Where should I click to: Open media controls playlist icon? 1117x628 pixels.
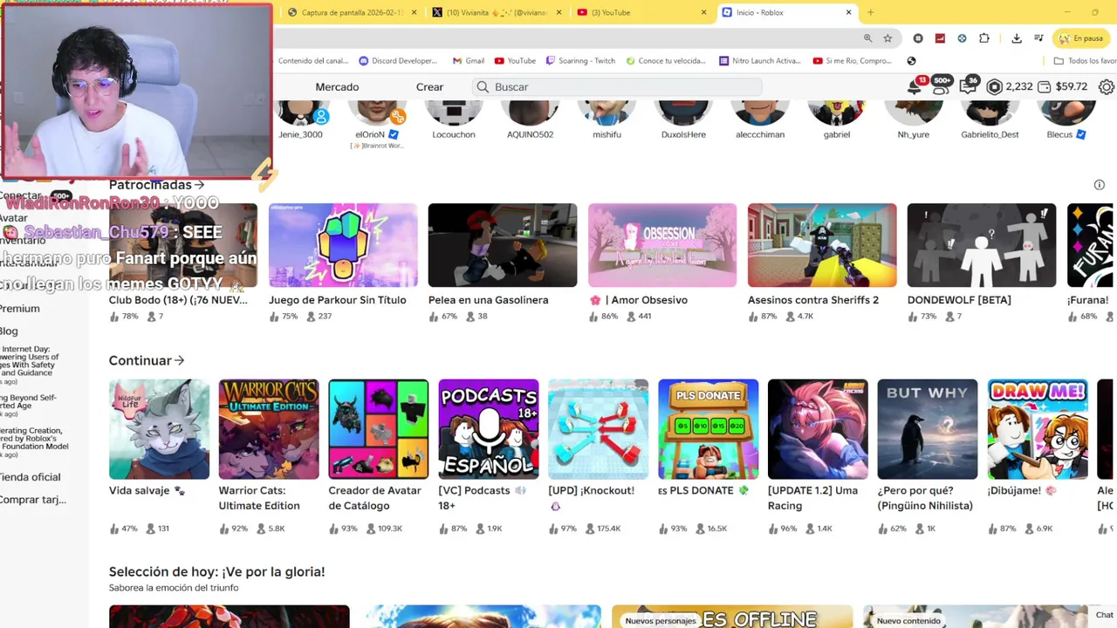click(x=1038, y=38)
